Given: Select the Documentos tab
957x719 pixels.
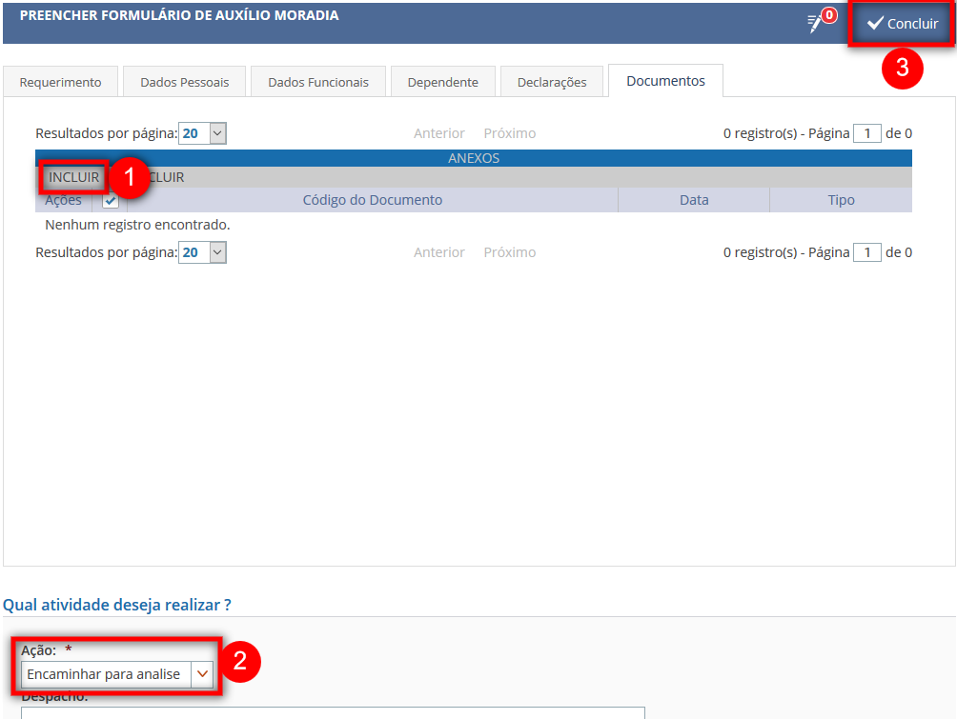Looking at the screenshot, I should pos(665,81).
